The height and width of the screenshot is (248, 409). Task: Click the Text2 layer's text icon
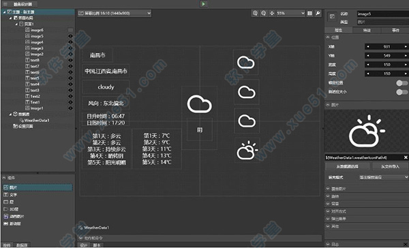(x=27, y=96)
